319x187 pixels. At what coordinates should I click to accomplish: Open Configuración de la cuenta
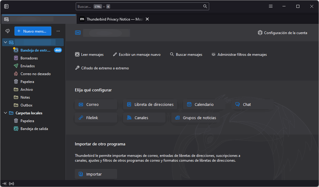[x=282, y=33]
